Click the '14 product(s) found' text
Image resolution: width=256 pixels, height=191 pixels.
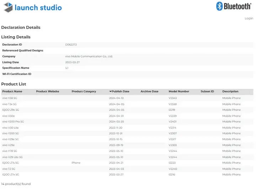(x=16, y=184)
